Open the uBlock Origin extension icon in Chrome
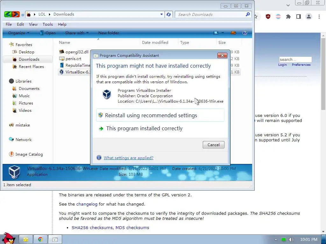This screenshot has height=244, width=326. (268, 17)
